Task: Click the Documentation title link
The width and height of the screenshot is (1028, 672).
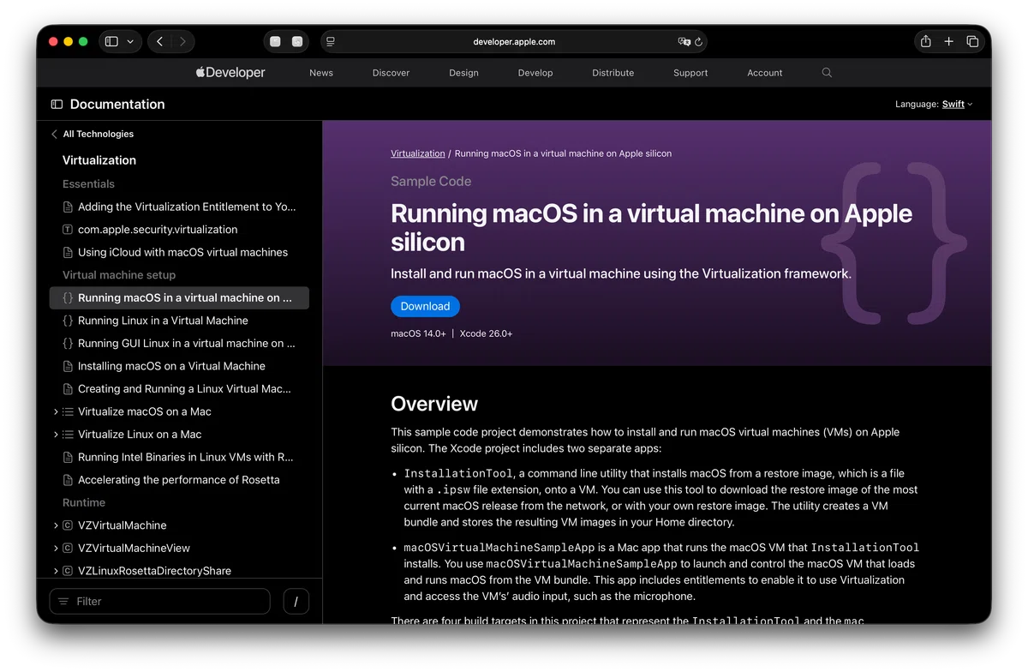Action: [117, 105]
